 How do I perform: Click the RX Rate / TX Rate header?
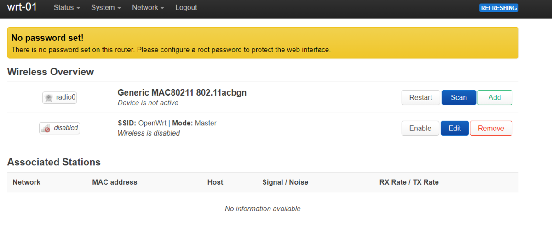[x=409, y=182]
